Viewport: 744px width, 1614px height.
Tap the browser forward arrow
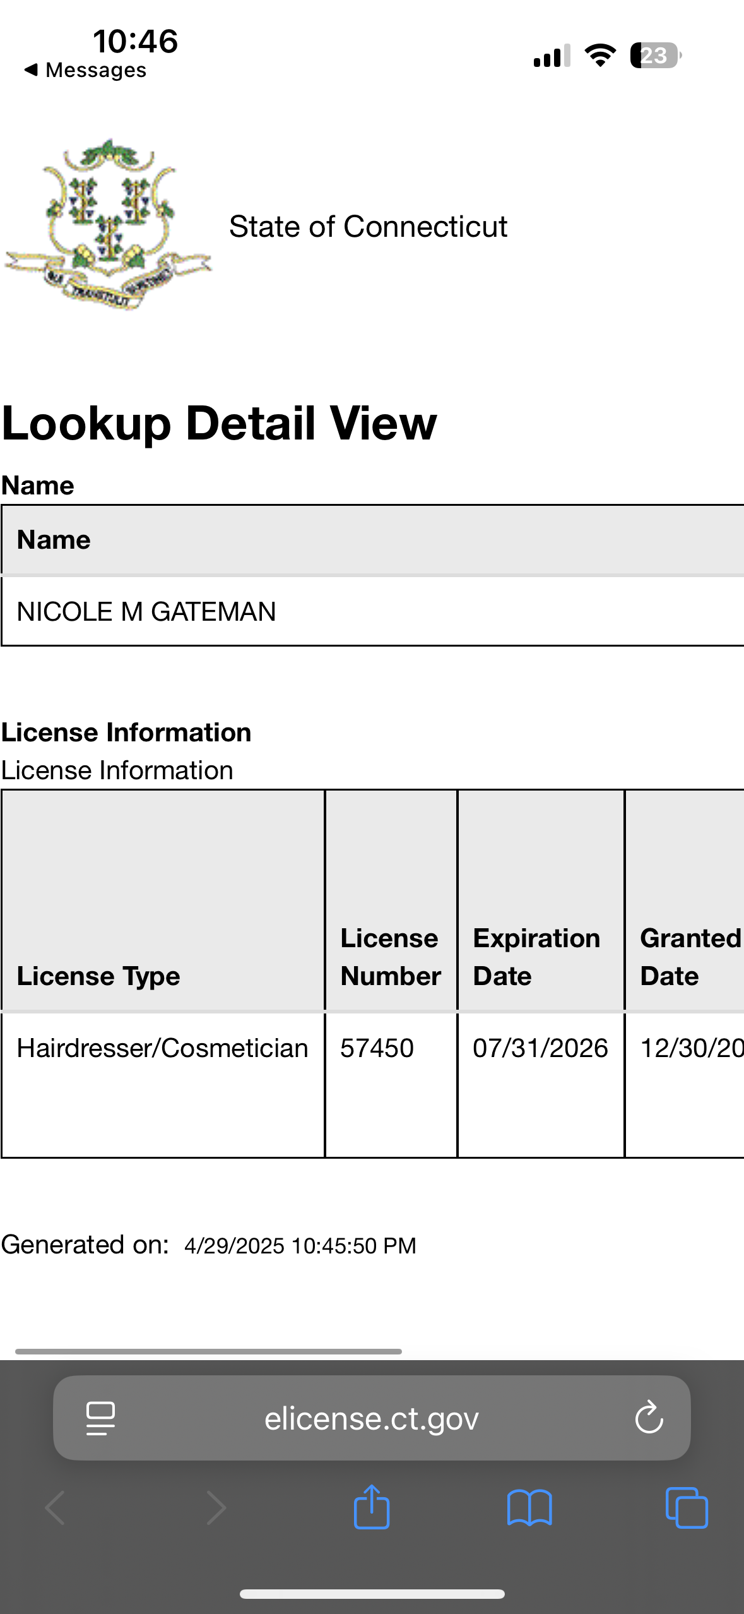216,1507
